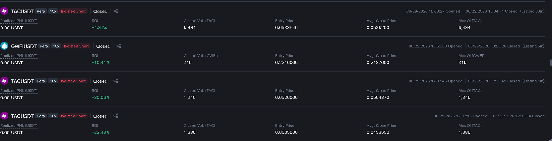
Task: Share the first TACUSDT closed position
Action: coord(116,11)
